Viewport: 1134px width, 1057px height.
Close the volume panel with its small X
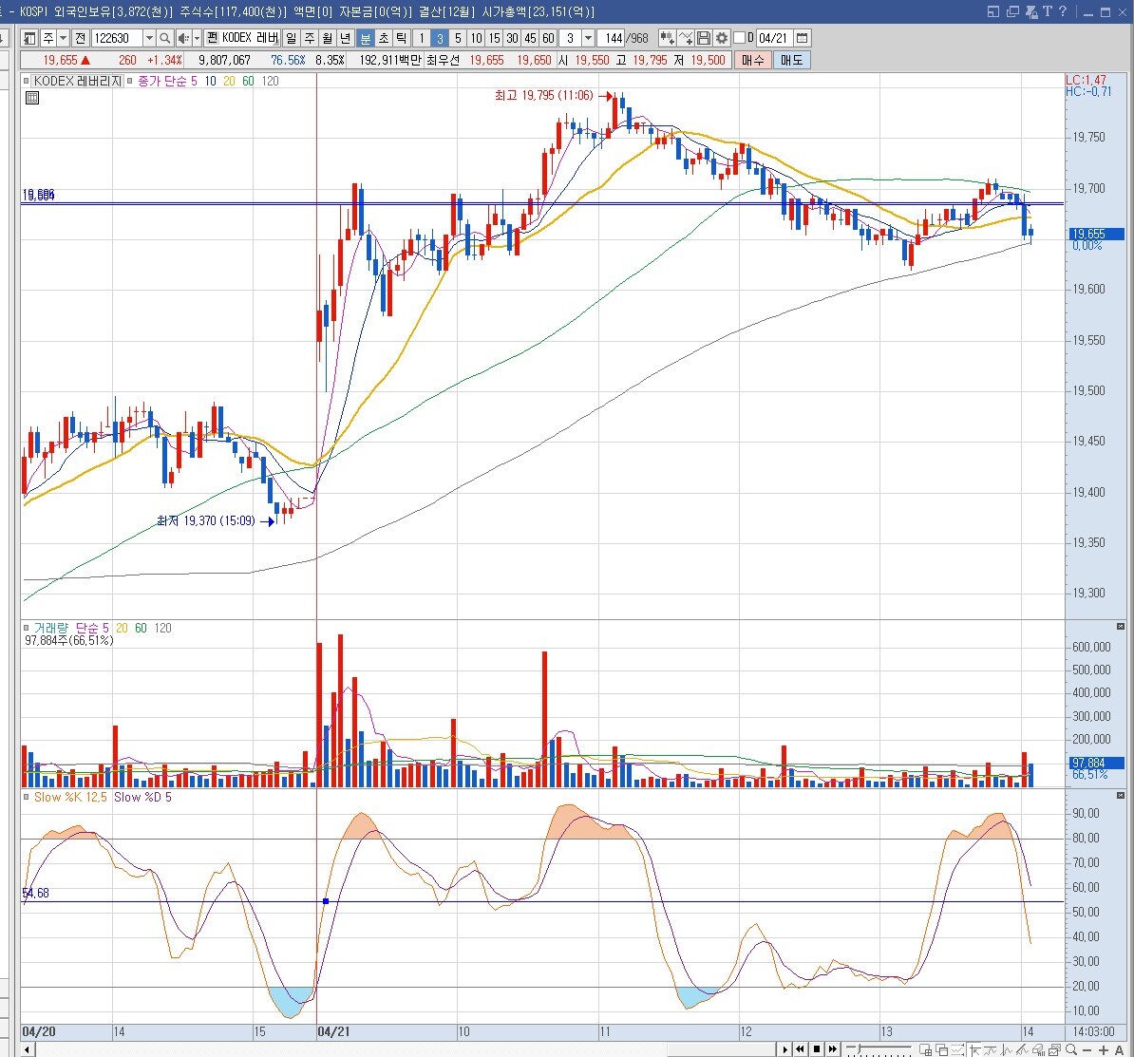point(1121,626)
